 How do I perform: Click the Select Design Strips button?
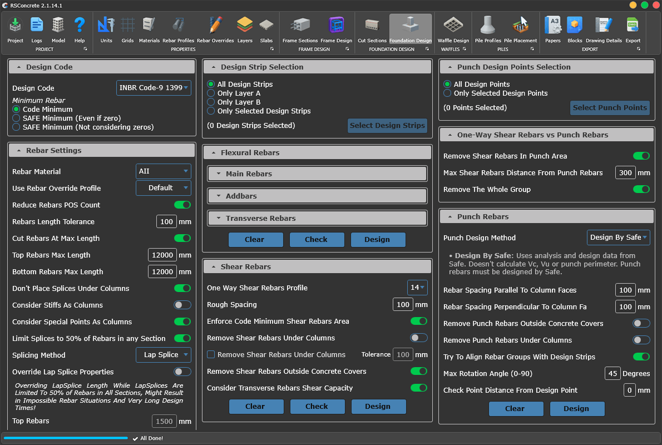(387, 125)
